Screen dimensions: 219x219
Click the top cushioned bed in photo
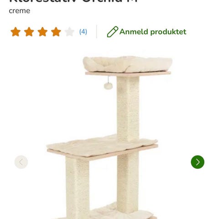[127, 64]
